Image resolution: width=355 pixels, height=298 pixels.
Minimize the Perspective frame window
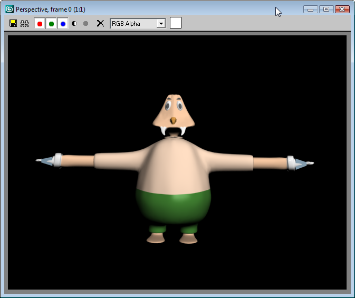pos(311,9)
